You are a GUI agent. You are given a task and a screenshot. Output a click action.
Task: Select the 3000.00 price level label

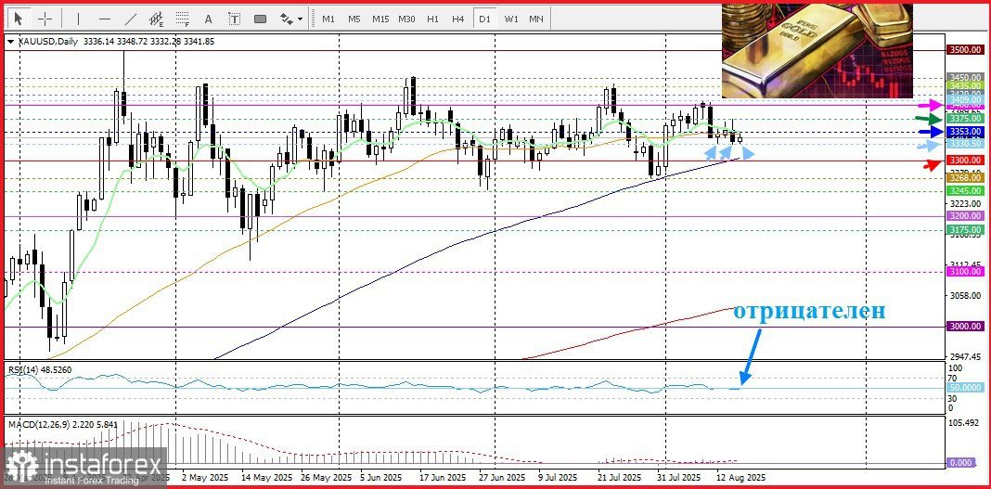pyautogui.click(x=964, y=326)
